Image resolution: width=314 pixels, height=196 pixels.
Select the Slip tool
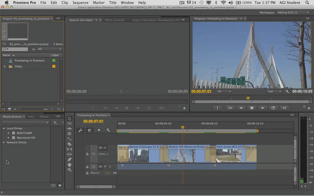coord(70,149)
